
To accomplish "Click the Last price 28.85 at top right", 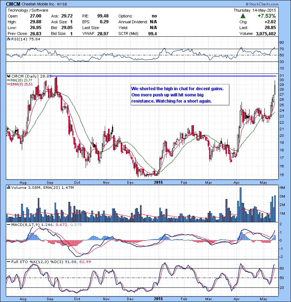I will 270,28.
